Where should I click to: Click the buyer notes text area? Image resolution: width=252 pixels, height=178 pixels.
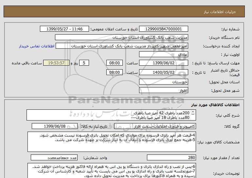pos(112,170)
